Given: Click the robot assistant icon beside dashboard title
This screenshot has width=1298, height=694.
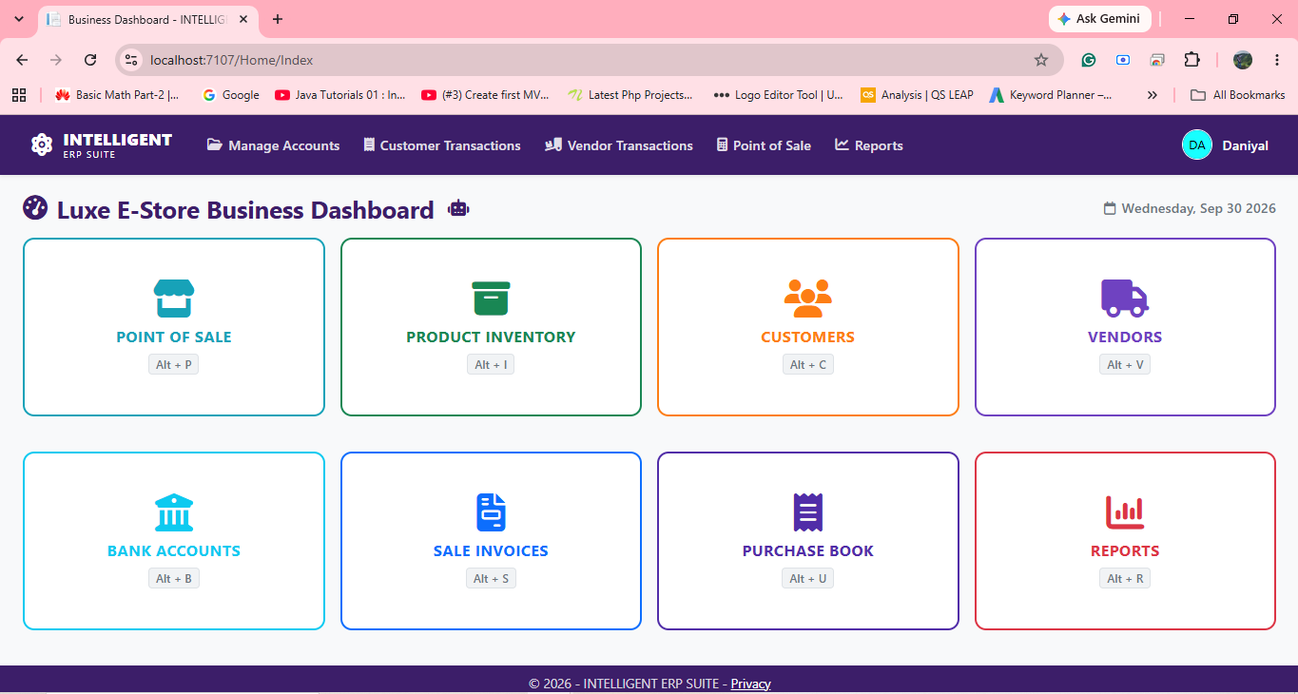Looking at the screenshot, I should click(458, 208).
